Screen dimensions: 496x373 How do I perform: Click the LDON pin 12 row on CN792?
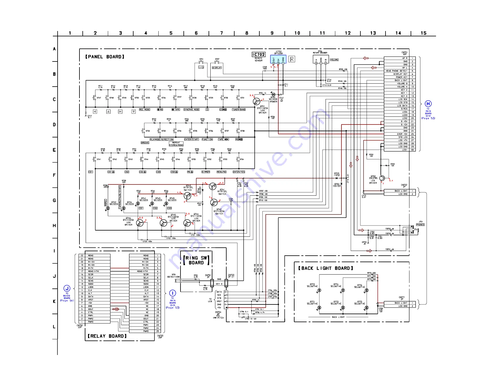(95, 287)
